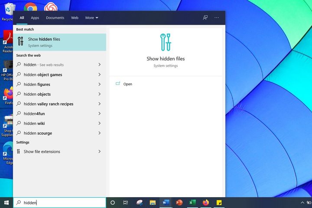This screenshot has height=208, width=312.
Task: Expand the arrow next to 'hidden figures'
Action: [100, 84]
